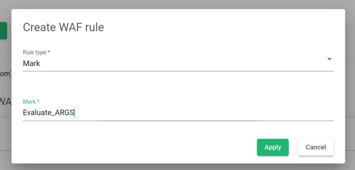Open the Rule type dropdown arrow
The height and width of the screenshot is (170, 355).
tap(329, 59)
